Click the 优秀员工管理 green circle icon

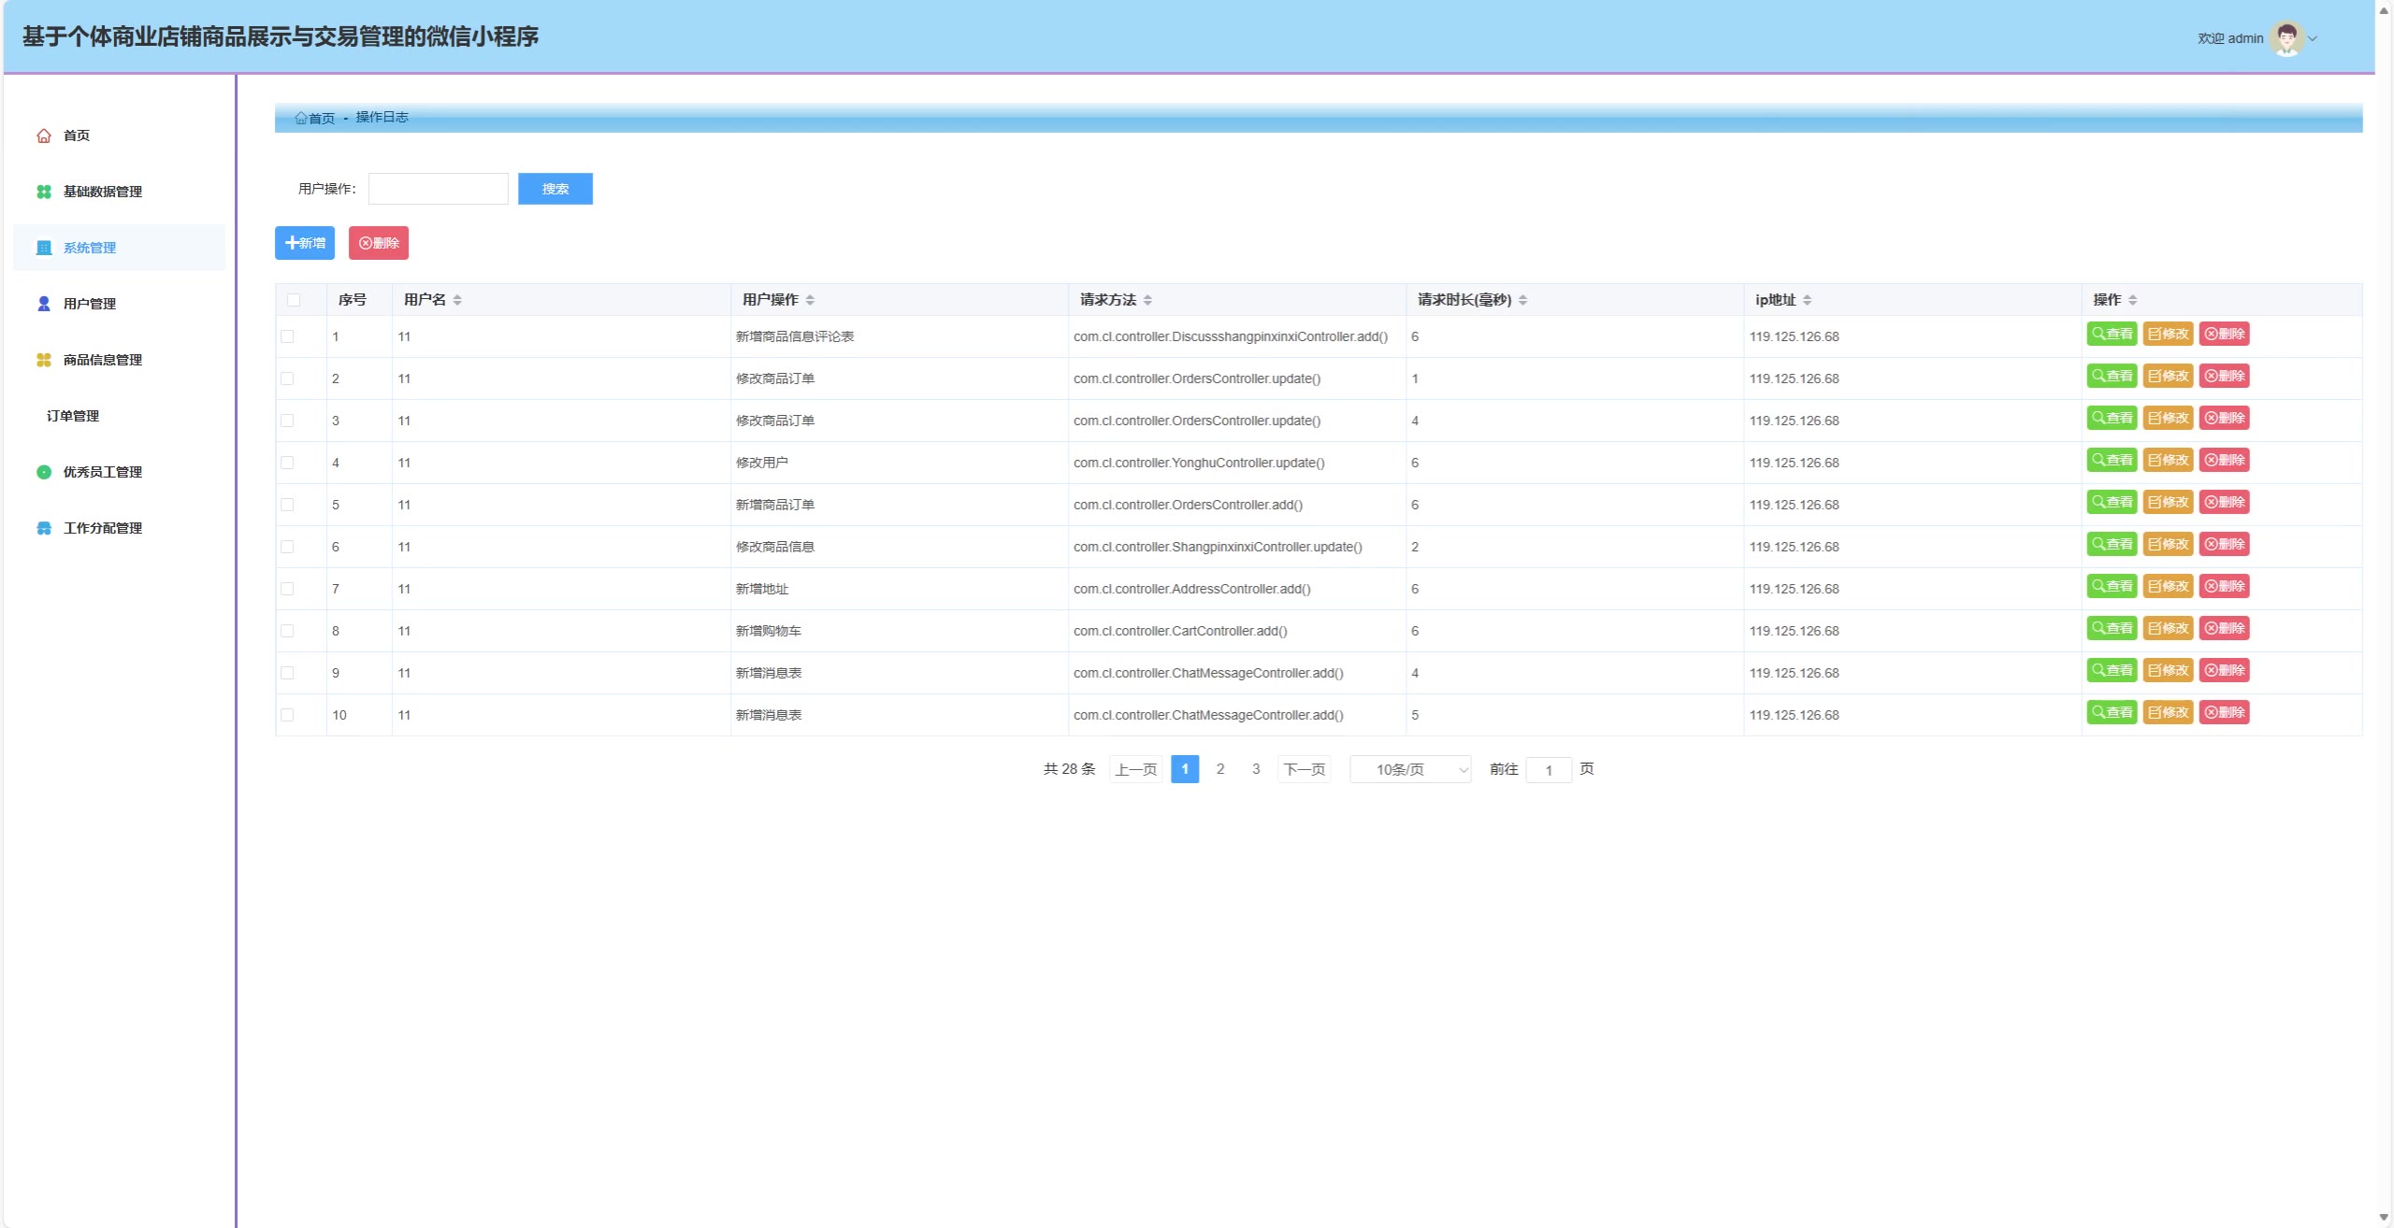pyautogui.click(x=44, y=472)
